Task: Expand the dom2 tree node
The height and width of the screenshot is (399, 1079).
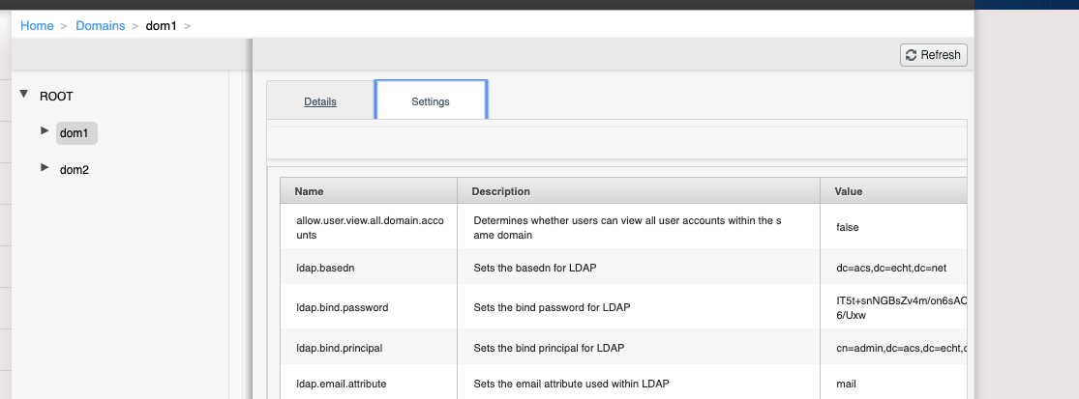Action: pos(45,168)
